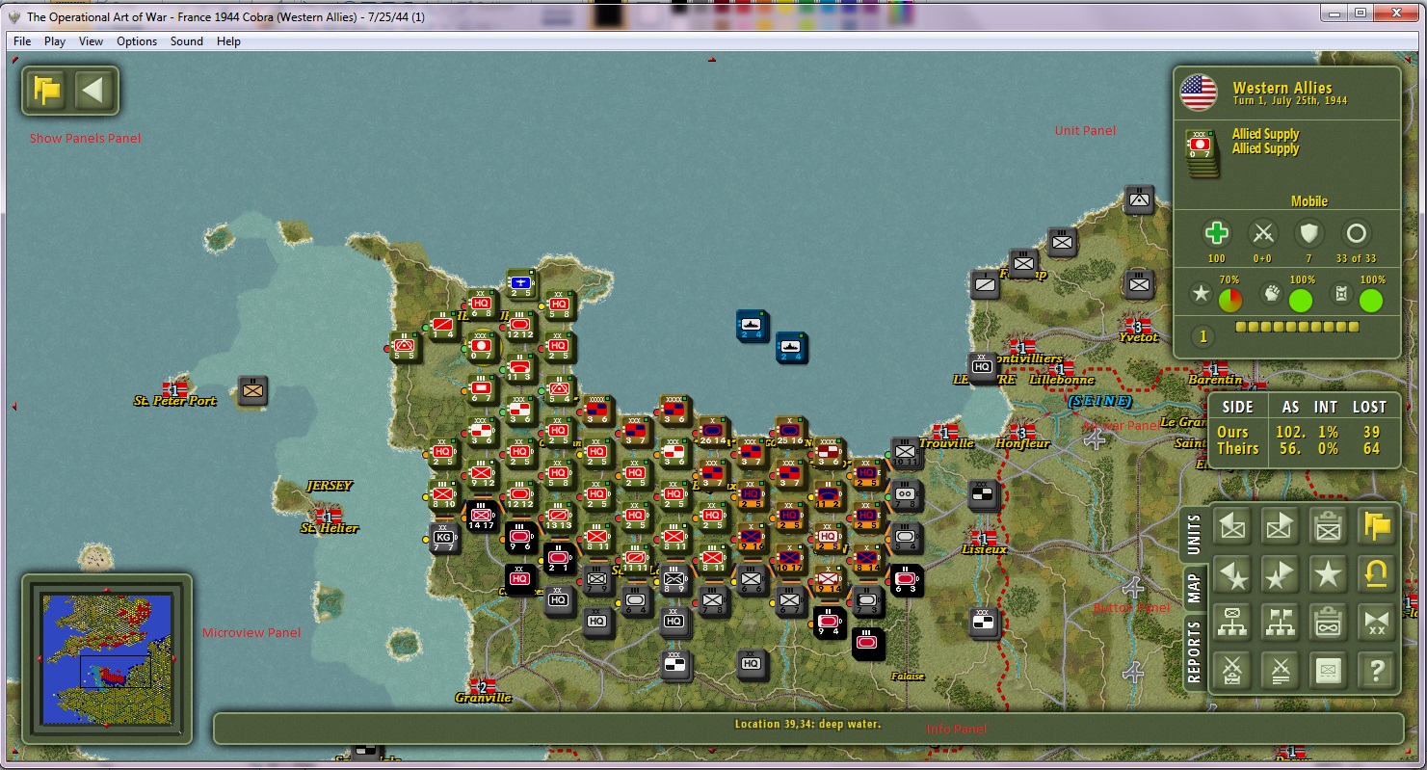The height and width of the screenshot is (770, 1427).
Task: Select the blue cross unit counter at the peninsula tip
Action: tap(520, 284)
